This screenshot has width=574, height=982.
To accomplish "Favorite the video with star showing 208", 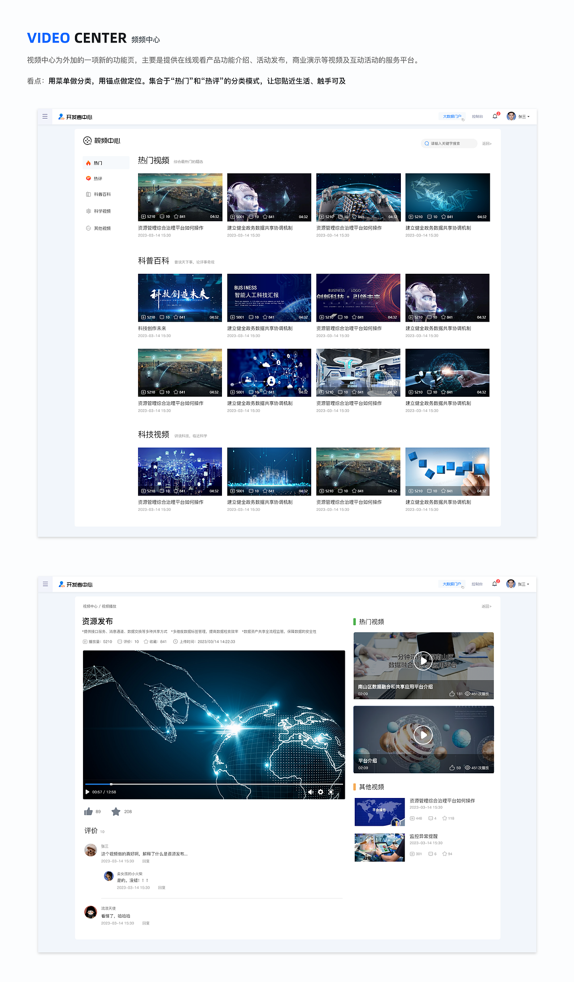I will [116, 811].
